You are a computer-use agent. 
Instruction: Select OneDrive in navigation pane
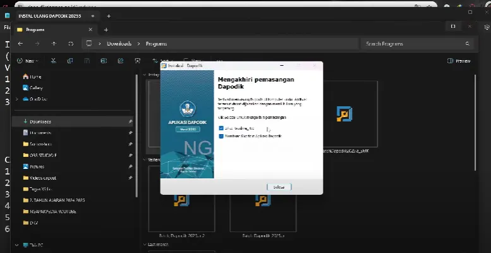click(x=35, y=99)
